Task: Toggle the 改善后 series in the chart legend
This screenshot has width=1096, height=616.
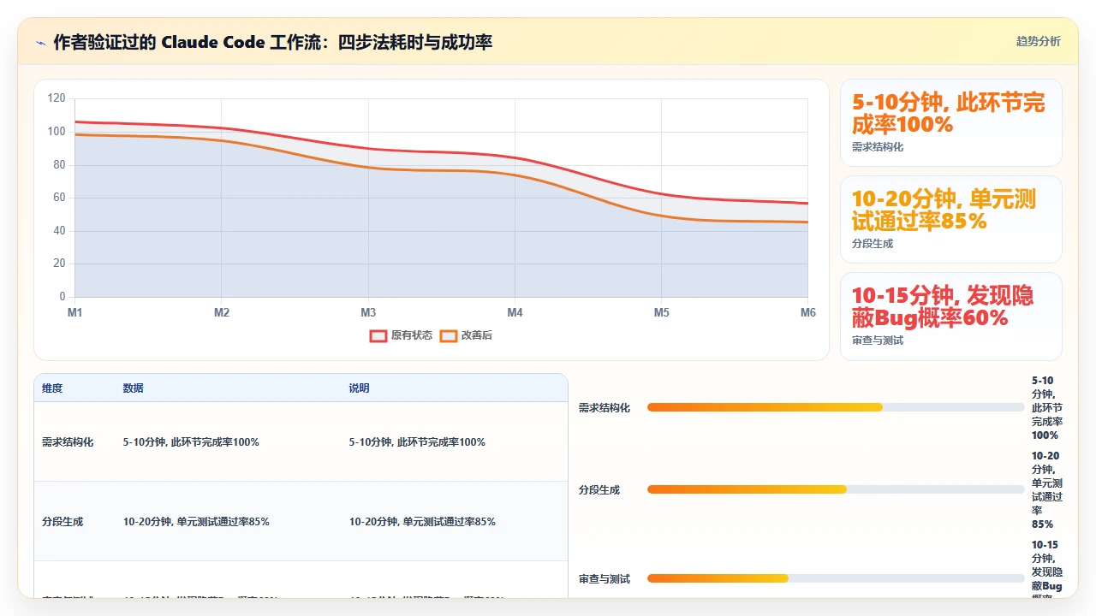Action: pos(466,335)
